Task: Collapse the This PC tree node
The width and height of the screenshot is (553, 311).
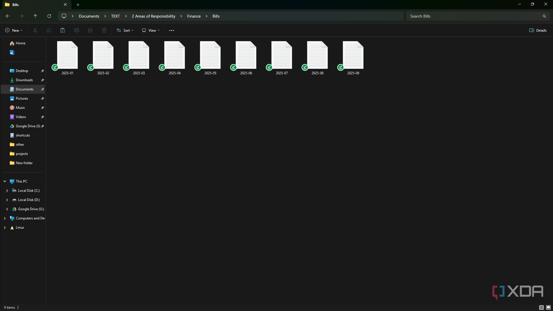Action: pyautogui.click(x=5, y=181)
